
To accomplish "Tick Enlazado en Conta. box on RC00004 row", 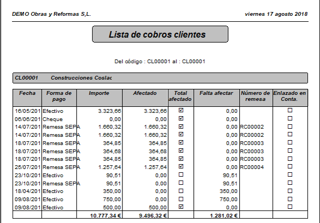I will 290,166.
